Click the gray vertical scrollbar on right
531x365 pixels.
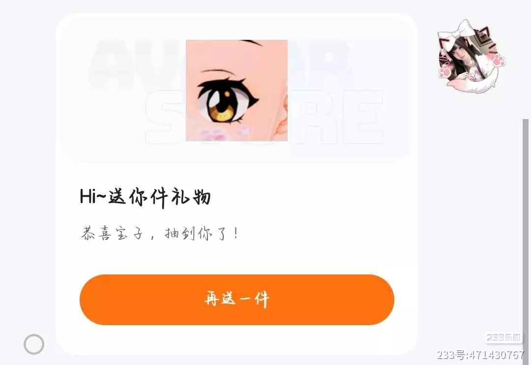coord(525,237)
